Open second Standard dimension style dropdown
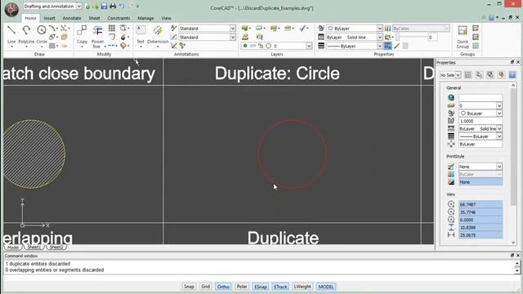 pos(232,37)
